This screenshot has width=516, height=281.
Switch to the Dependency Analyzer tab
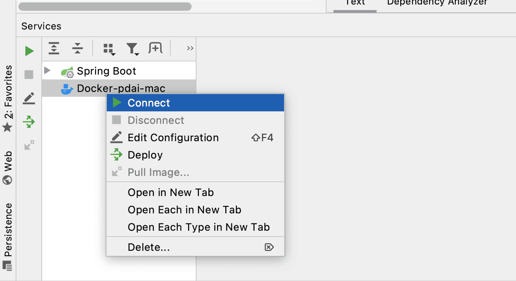click(437, 3)
